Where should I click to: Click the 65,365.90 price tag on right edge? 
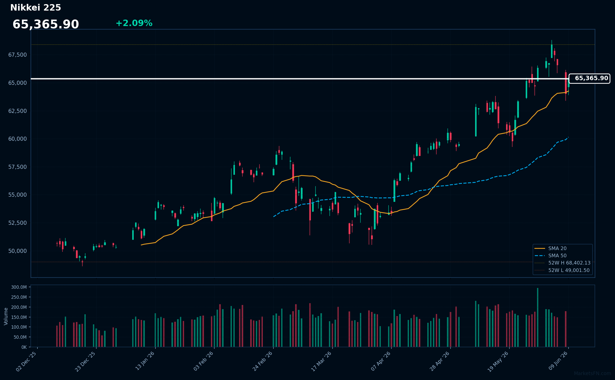[x=589, y=78]
